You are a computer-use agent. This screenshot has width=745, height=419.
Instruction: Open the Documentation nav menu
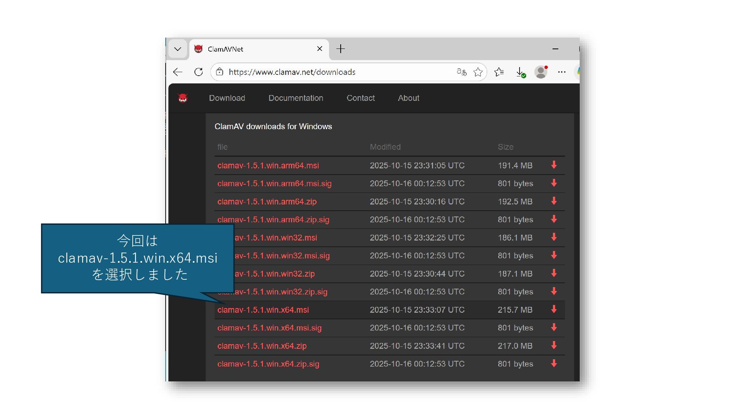click(x=296, y=98)
